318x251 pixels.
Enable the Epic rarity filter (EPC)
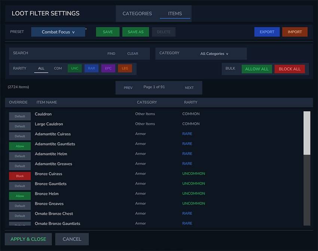tap(108, 68)
